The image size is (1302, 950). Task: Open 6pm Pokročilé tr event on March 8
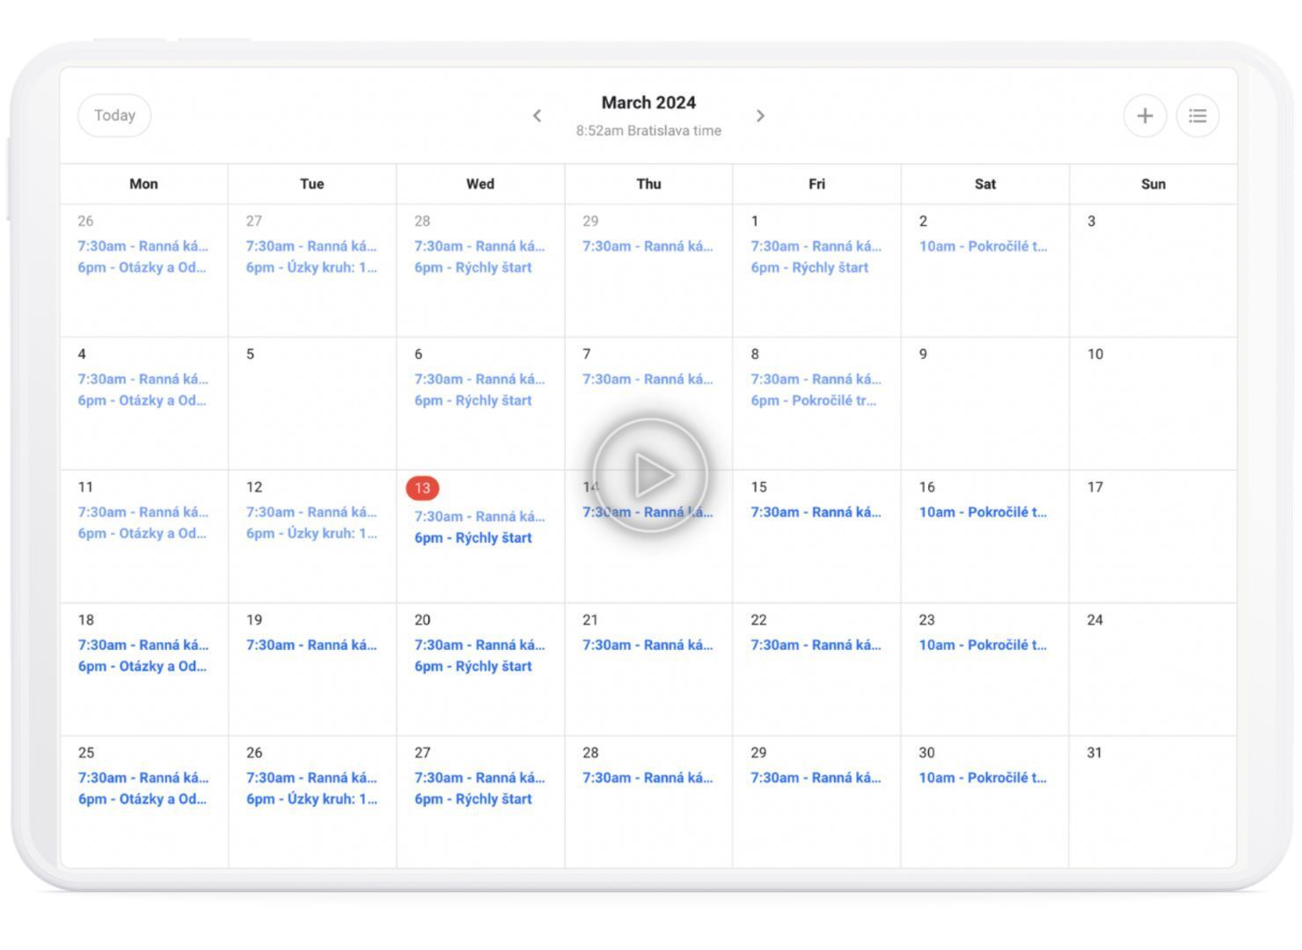click(x=814, y=400)
